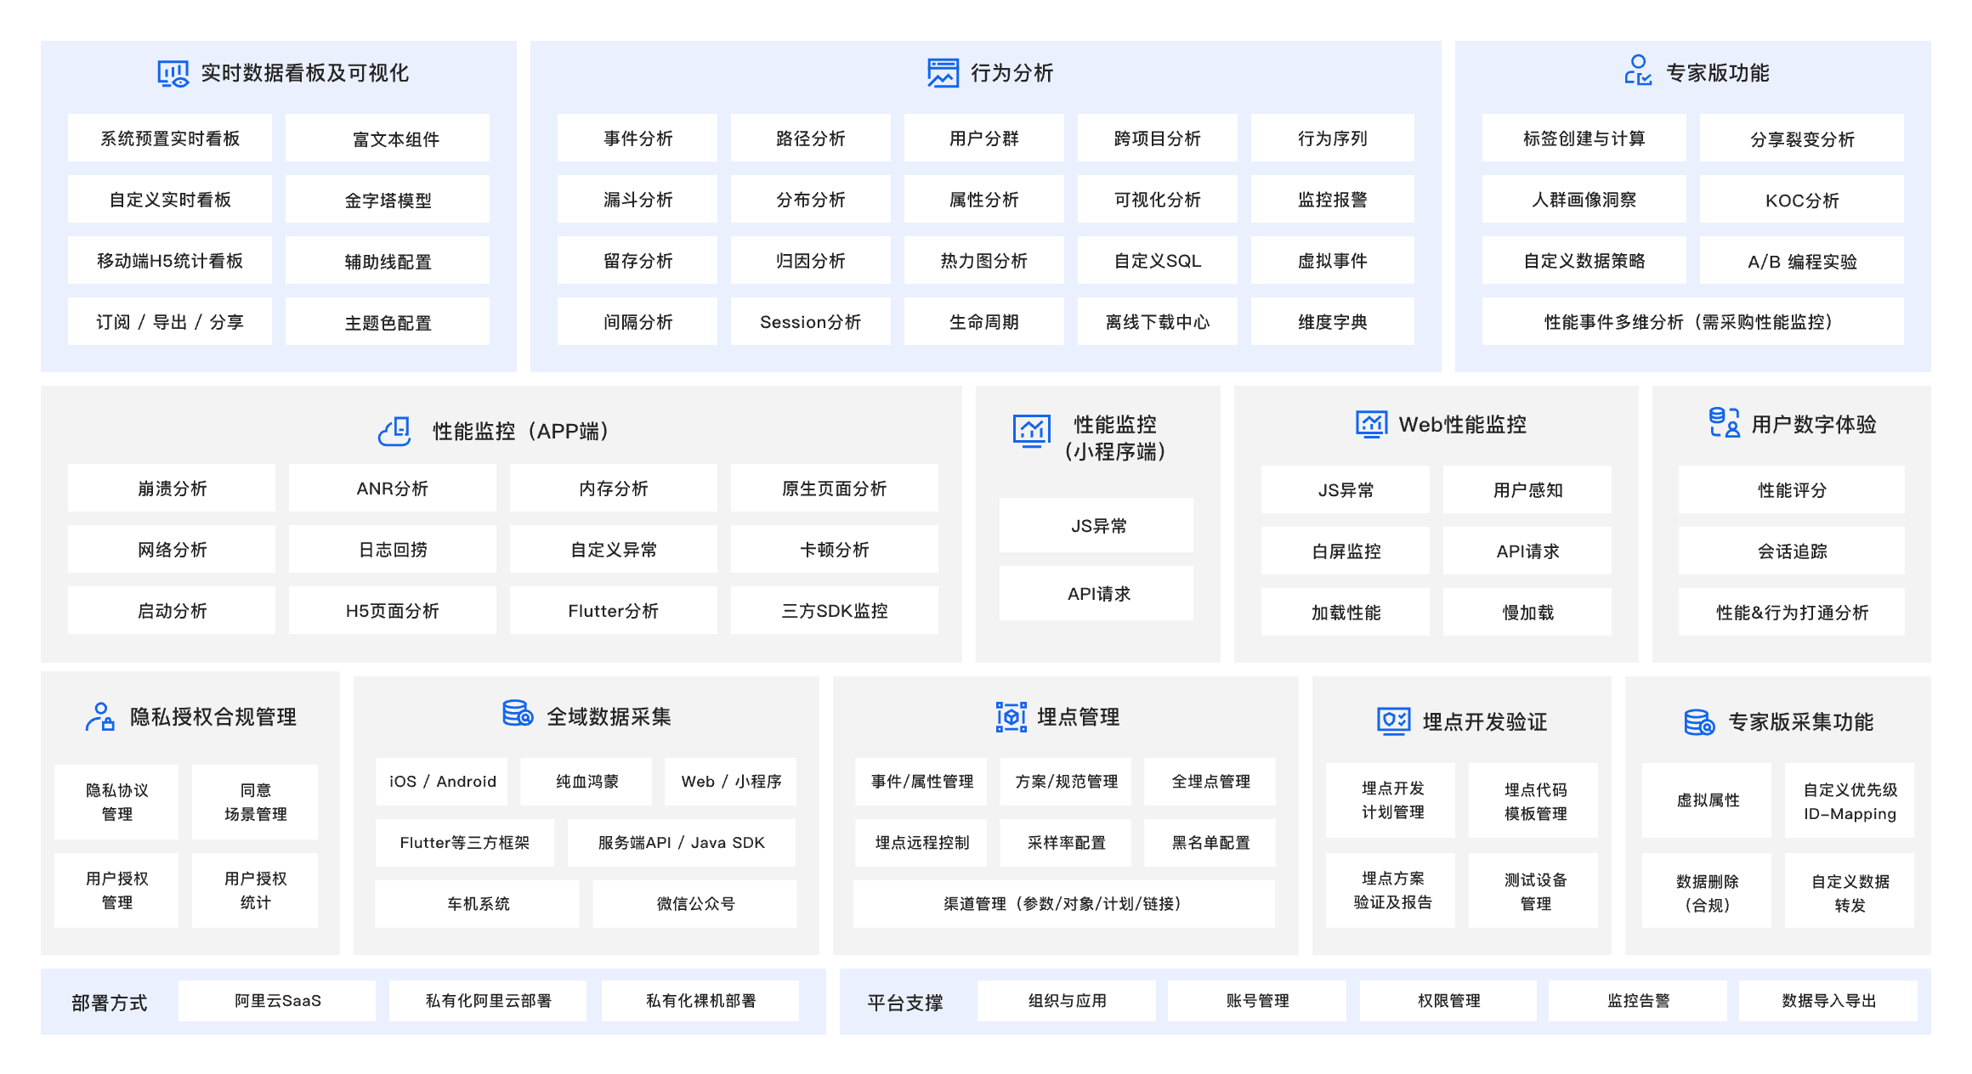Click 监控报警 tile
The image size is (1972, 1074).
pos(1333,199)
